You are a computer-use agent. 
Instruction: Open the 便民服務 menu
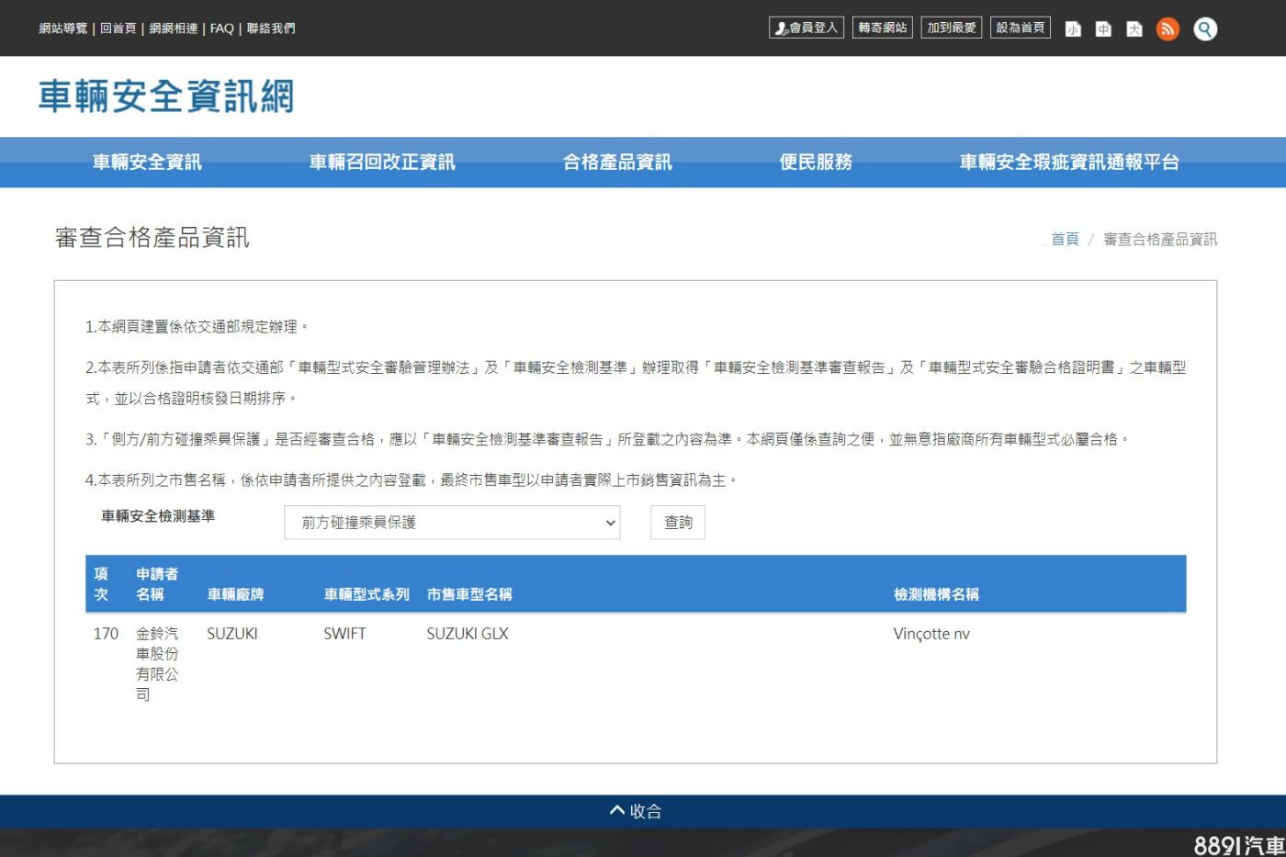point(816,163)
